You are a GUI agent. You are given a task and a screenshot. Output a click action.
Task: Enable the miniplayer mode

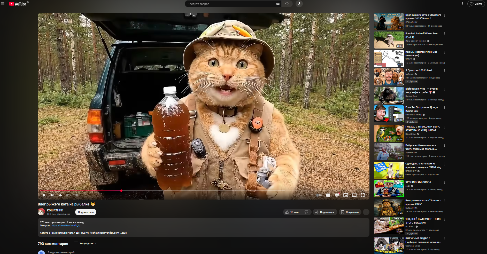(x=346, y=195)
